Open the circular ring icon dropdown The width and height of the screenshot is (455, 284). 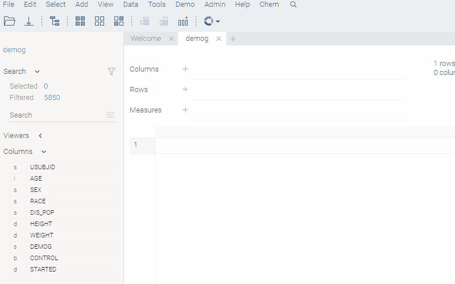pos(212,21)
